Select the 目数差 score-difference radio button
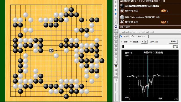The height and width of the screenshot is (102, 181). click(x=131, y=42)
